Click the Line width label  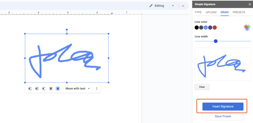201,37
